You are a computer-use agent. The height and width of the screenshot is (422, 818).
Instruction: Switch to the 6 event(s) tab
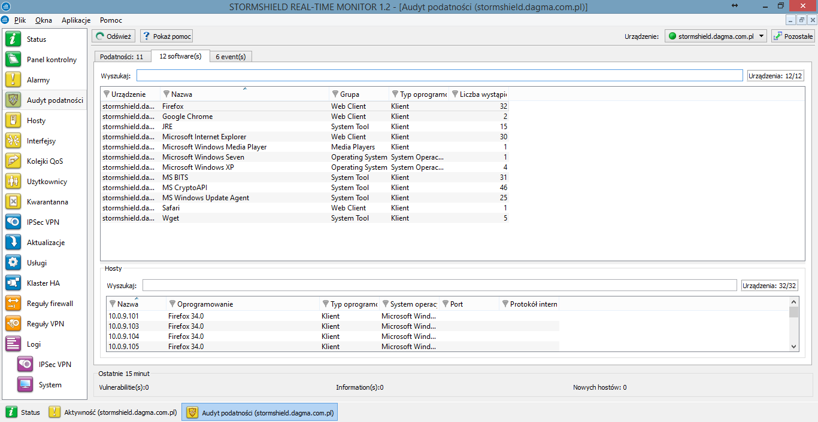coord(231,57)
